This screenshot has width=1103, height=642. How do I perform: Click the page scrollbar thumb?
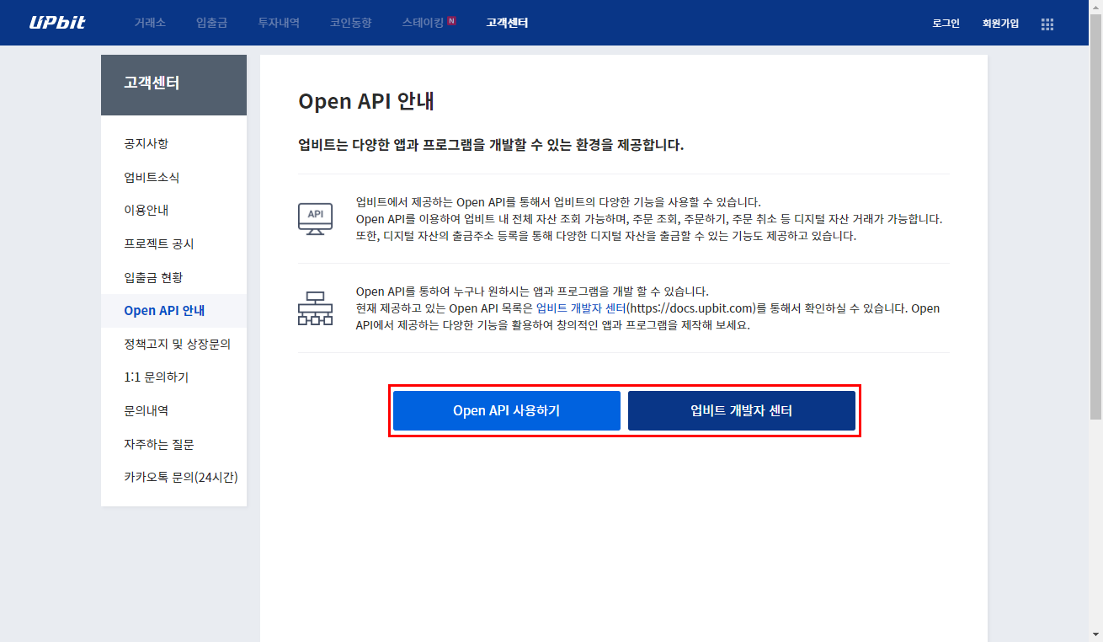tap(1095, 216)
